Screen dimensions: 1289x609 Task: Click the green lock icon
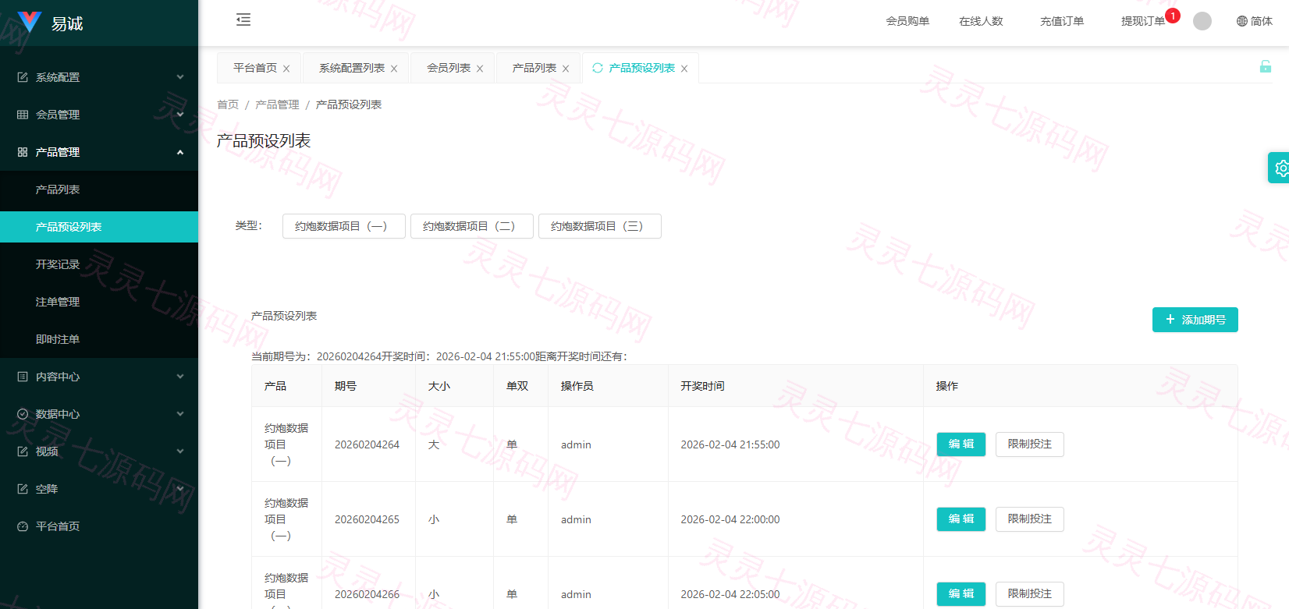pos(1265,67)
